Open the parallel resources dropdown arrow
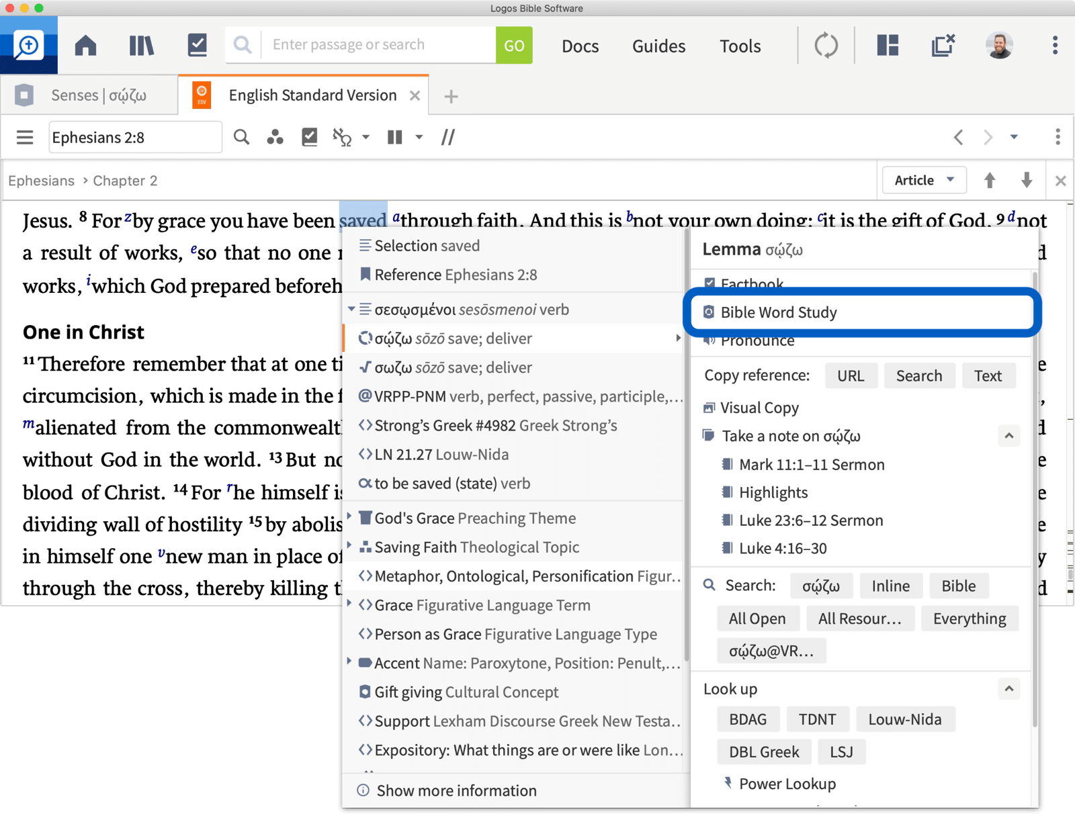This screenshot has height=816, width=1075. pos(419,138)
